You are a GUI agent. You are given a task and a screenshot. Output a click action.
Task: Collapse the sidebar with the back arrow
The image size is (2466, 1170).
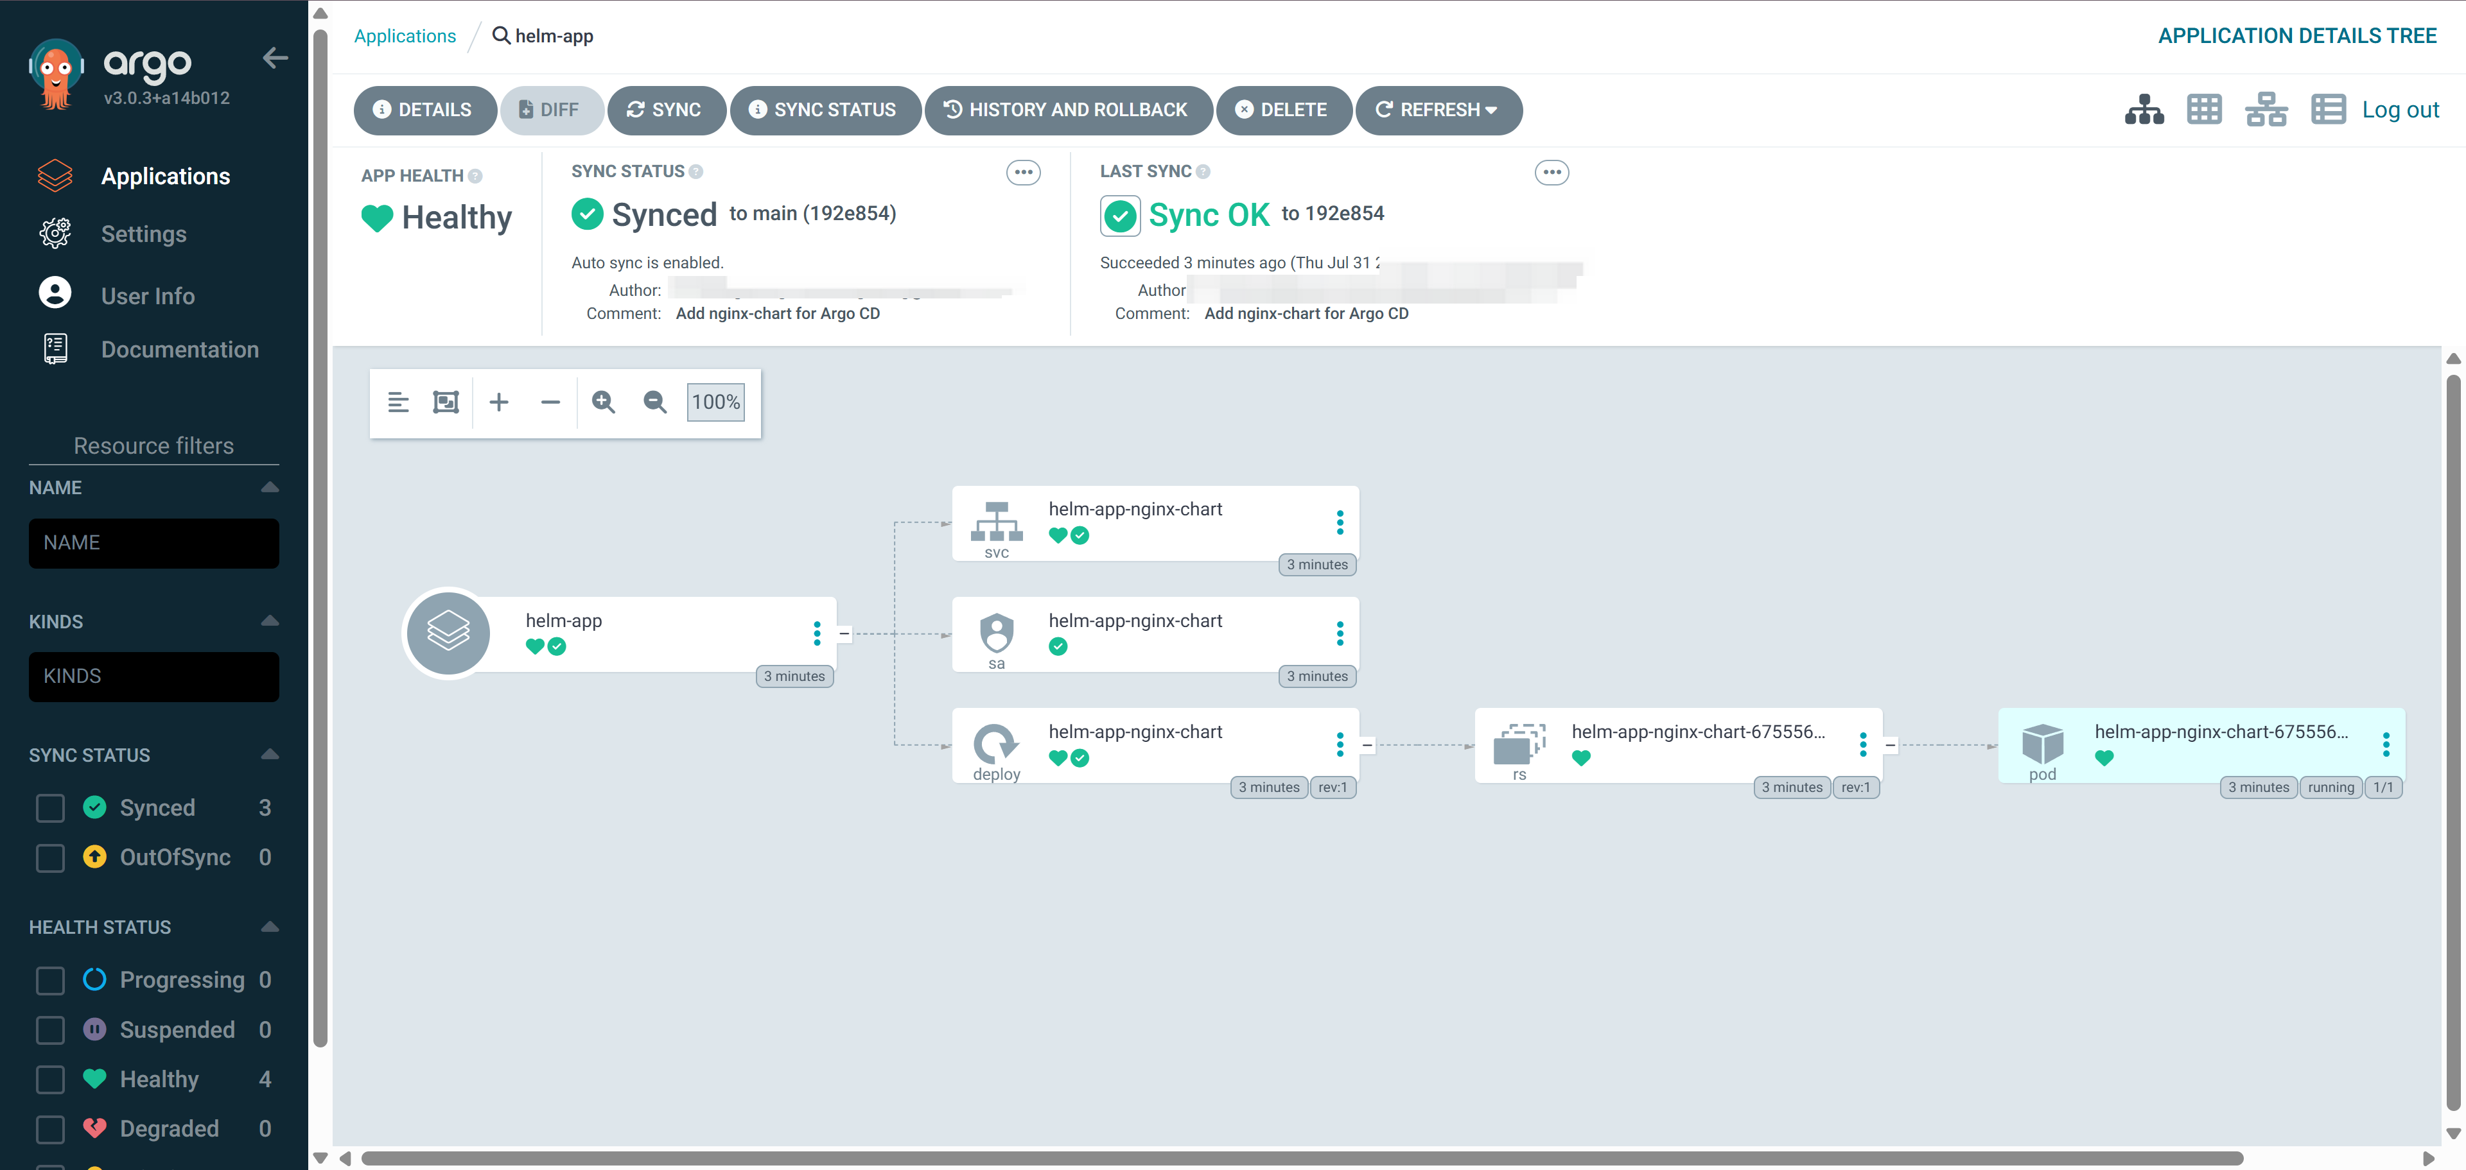(x=275, y=58)
